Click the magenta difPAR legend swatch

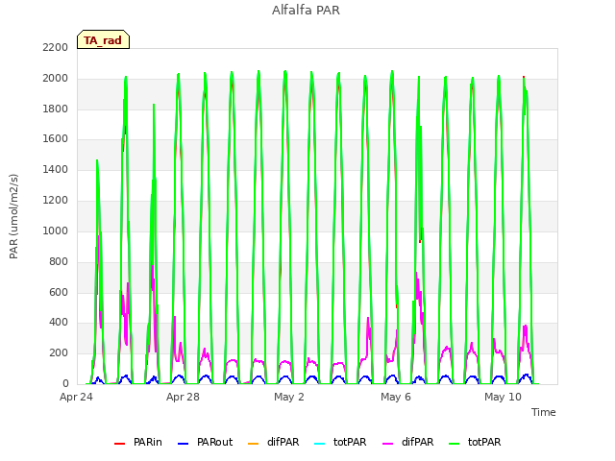click(388, 444)
